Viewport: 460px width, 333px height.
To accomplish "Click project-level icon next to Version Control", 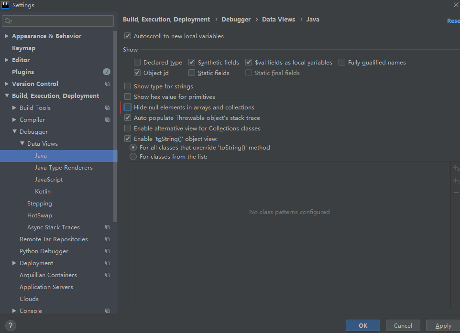I will pos(108,84).
